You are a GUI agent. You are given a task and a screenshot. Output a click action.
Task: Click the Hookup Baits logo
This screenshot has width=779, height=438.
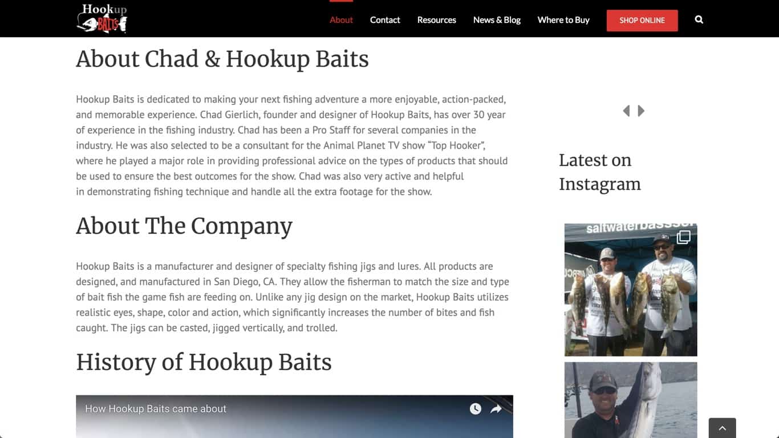pyautogui.click(x=102, y=18)
